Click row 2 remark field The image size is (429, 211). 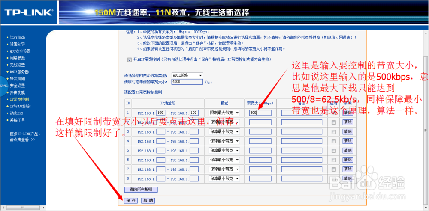pyautogui.click(x=302, y=122)
